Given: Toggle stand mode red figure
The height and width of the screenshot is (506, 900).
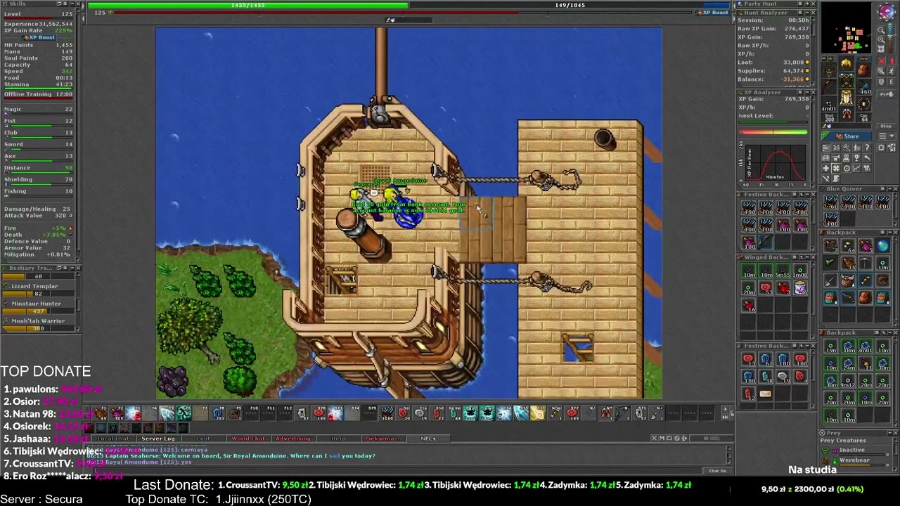Looking at the screenshot, I should point(892,60).
